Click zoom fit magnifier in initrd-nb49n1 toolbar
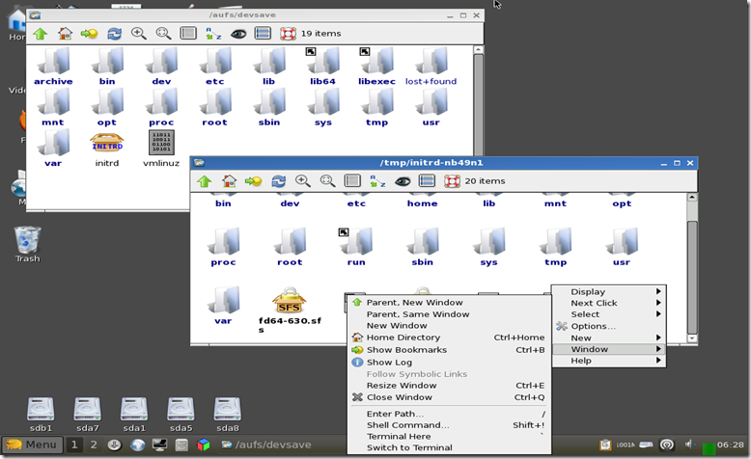This screenshot has height=459, width=751. (327, 181)
